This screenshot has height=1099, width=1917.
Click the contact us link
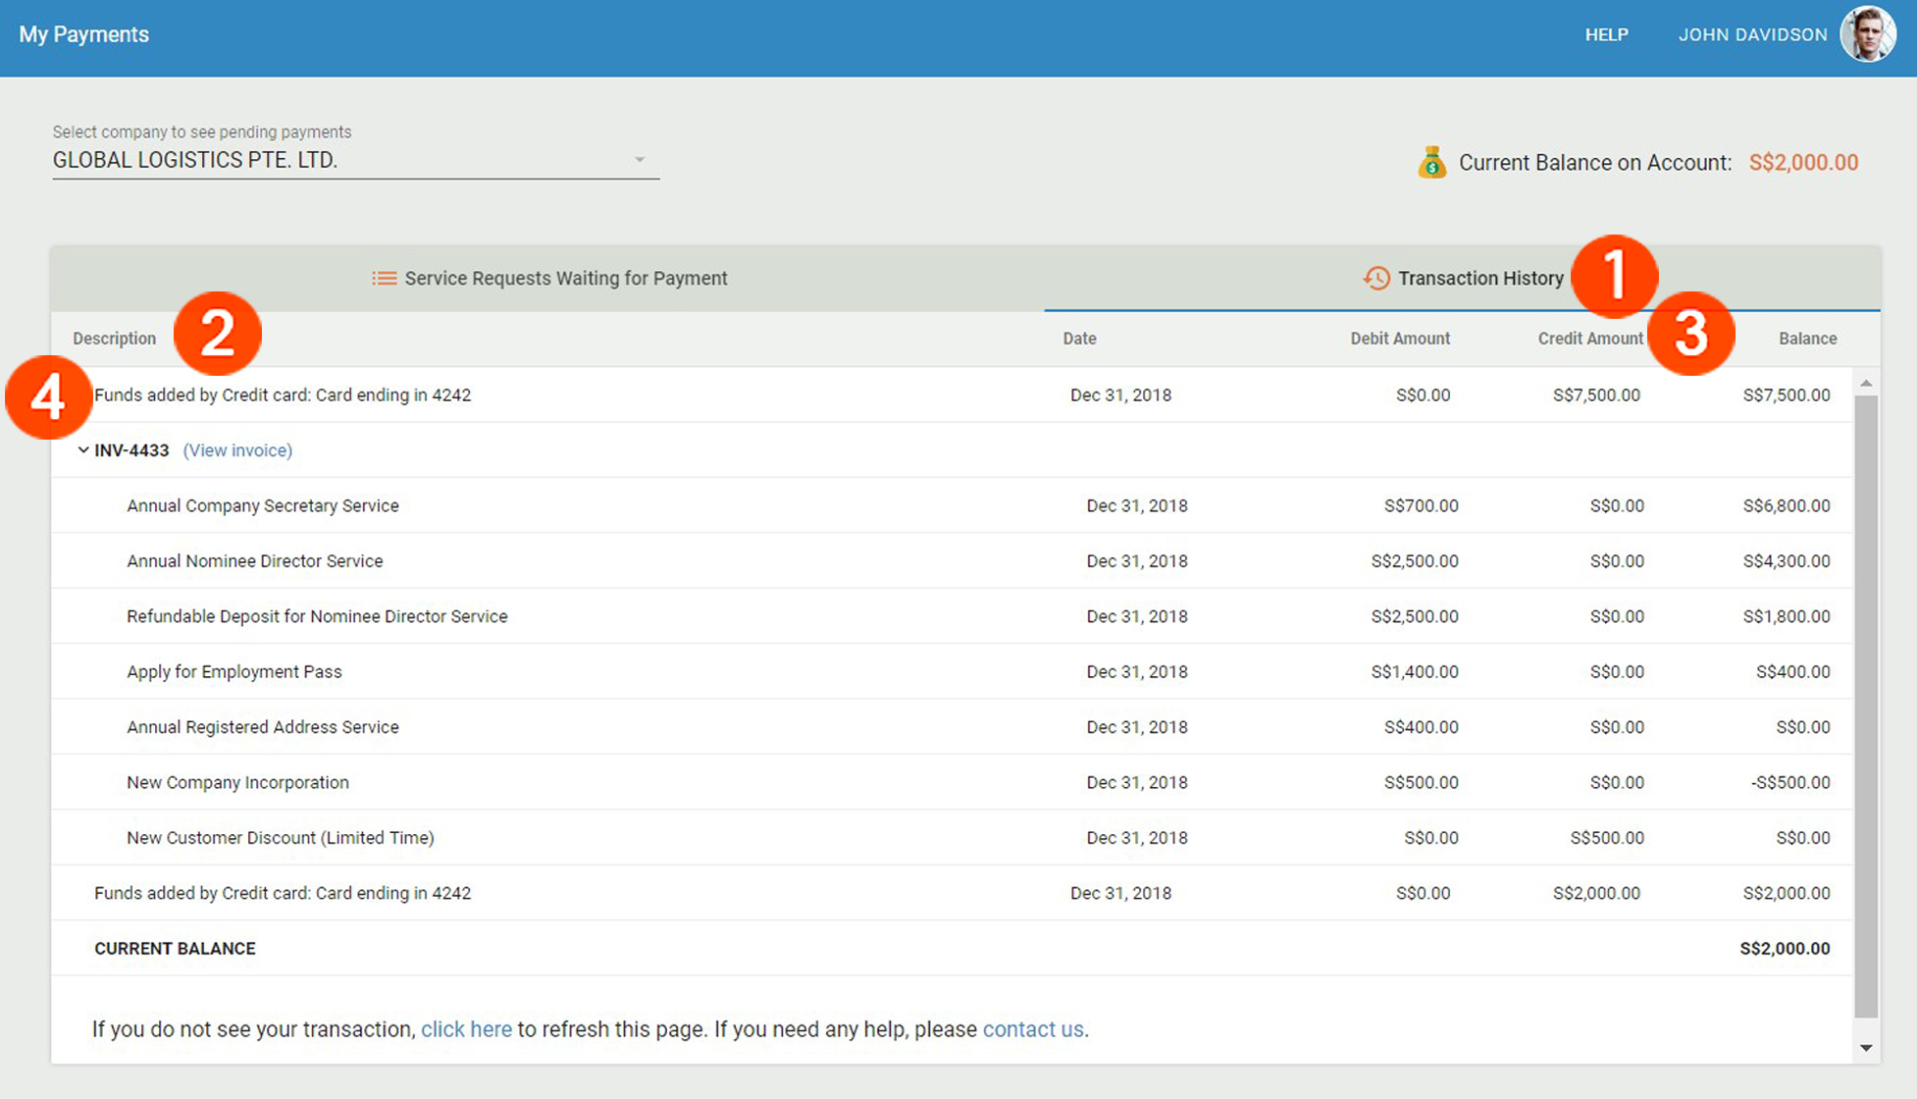(x=1032, y=1029)
